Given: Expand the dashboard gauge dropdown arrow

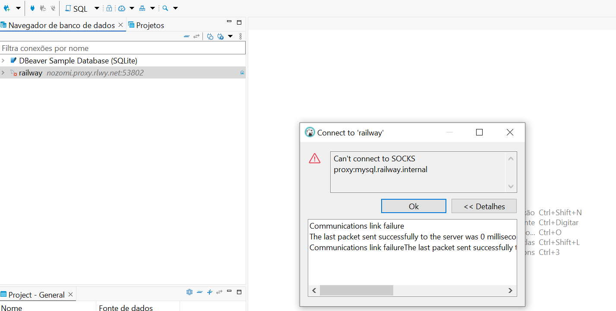Looking at the screenshot, I should click(x=132, y=8).
